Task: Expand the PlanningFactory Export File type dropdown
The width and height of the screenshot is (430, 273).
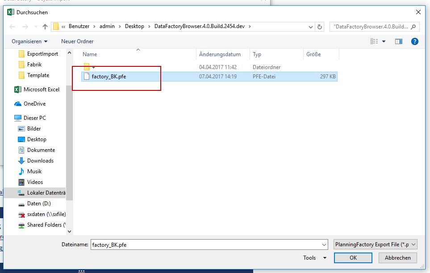Action: click(x=375, y=244)
